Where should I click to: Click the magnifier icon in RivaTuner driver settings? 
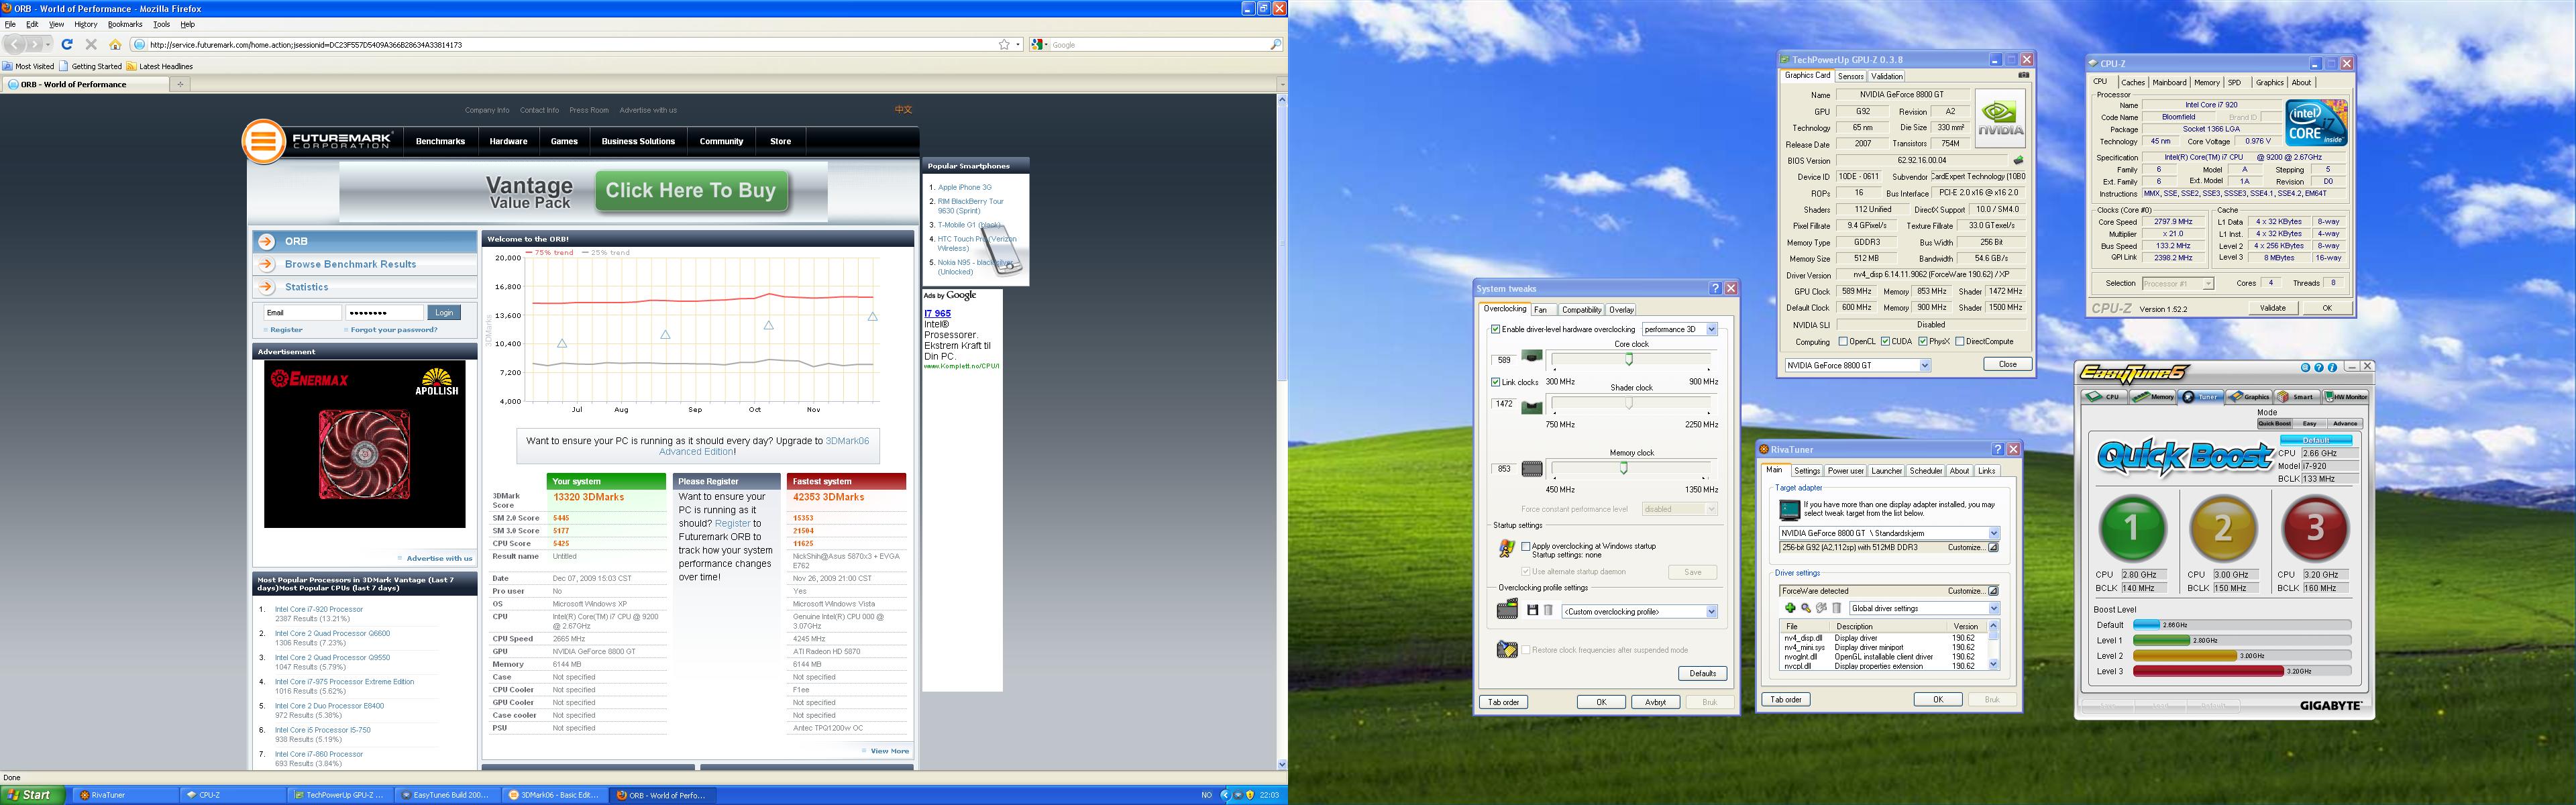(x=1806, y=608)
